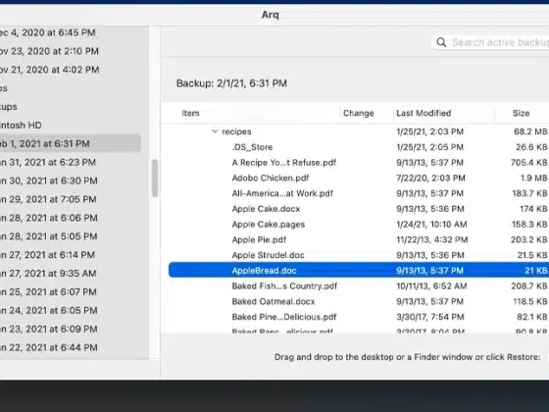
Task: Select the recipes folder row
Action: (x=359, y=131)
